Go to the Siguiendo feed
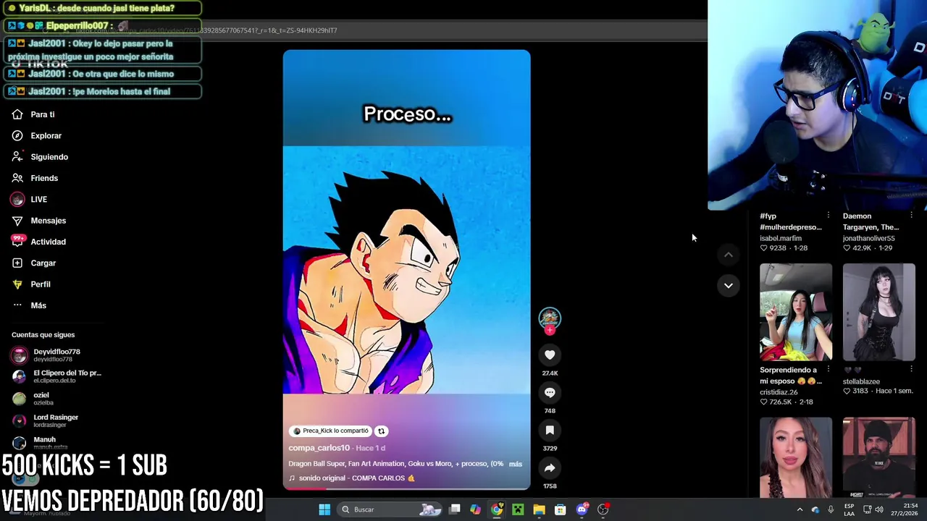Screen dimensions: 927x521 49,157
